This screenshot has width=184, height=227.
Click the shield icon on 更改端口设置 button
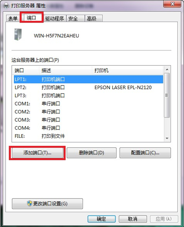pos(30,203)
